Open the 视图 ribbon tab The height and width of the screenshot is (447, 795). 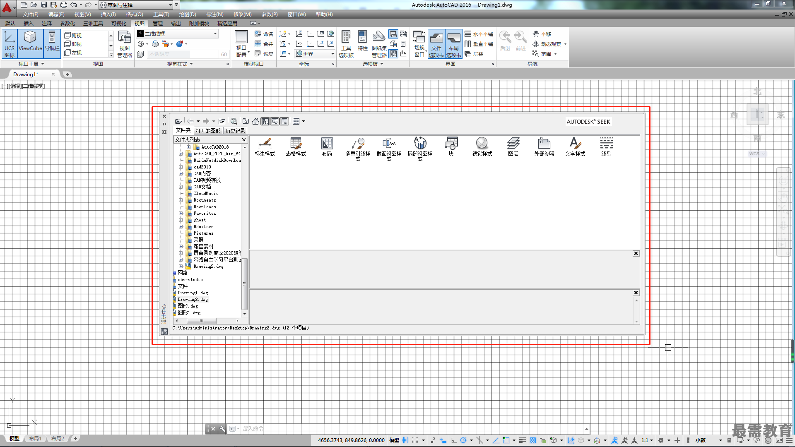point(140,23)
